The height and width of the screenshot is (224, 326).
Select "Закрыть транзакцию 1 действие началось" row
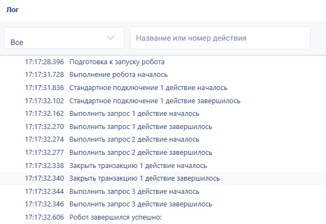tap(163, 166)
